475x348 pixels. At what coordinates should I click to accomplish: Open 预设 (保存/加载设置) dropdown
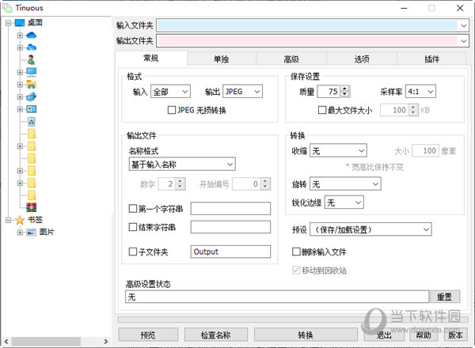pyautogui.click(x=370, y=229)
